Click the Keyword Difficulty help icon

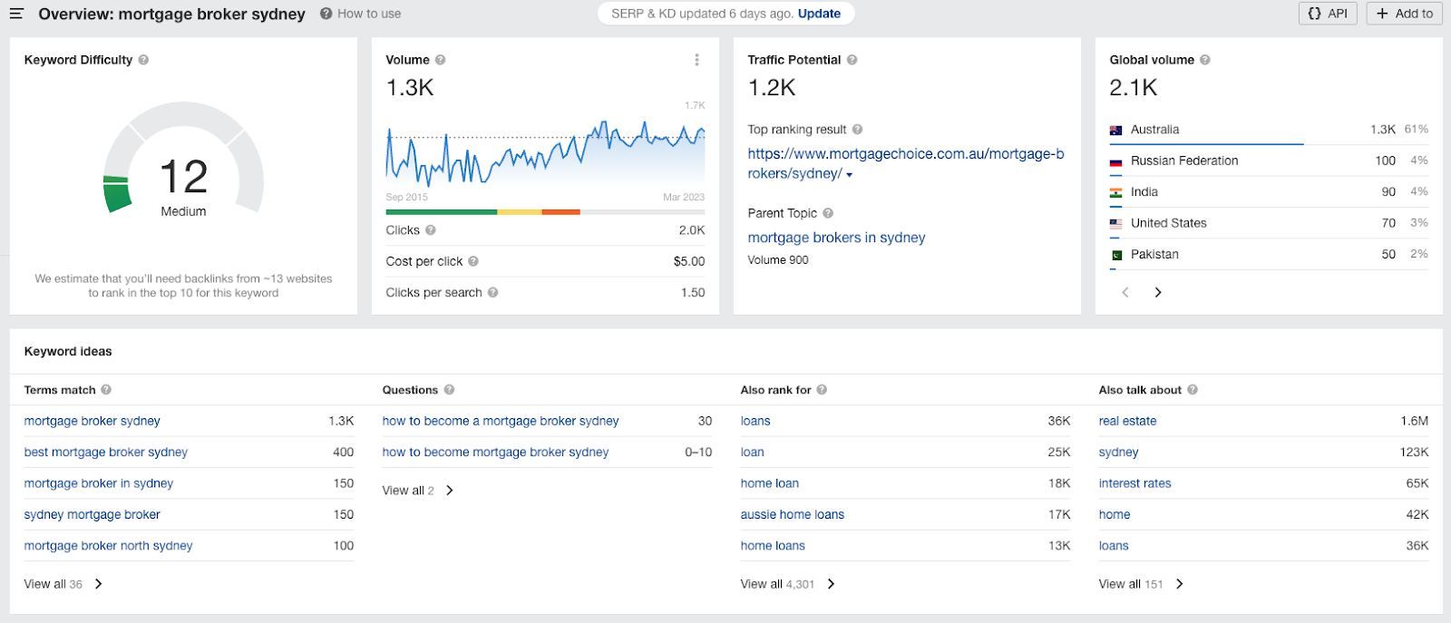pos(143,60)
